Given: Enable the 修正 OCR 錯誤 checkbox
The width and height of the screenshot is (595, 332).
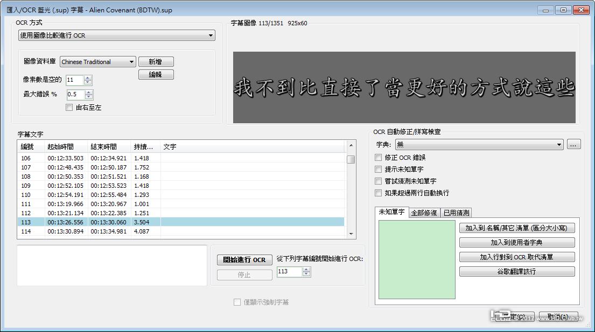Looking at the screenshot, I should (x=379, y=157).
